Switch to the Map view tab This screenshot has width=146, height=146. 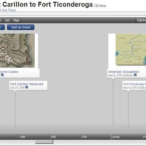pyautogui.click(x=16, y=20)
